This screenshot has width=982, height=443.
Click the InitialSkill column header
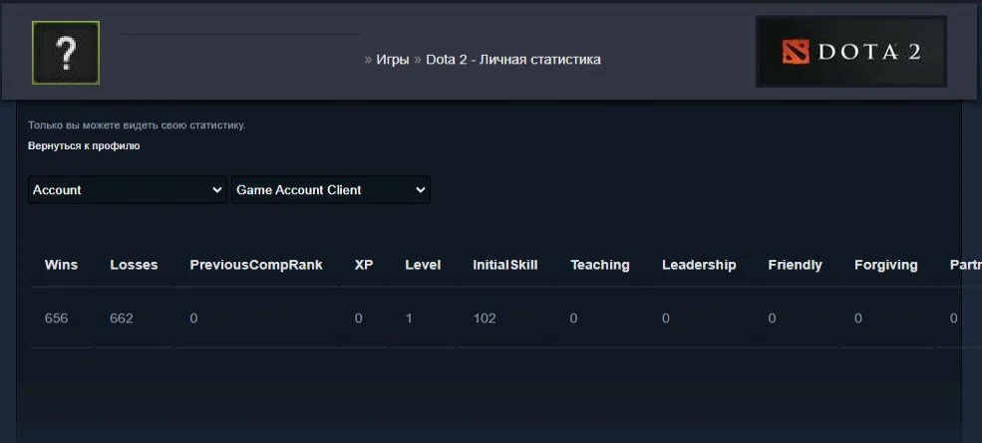[504, 265]
